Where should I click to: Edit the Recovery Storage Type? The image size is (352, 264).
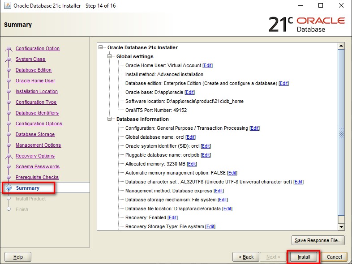point(210,227)
